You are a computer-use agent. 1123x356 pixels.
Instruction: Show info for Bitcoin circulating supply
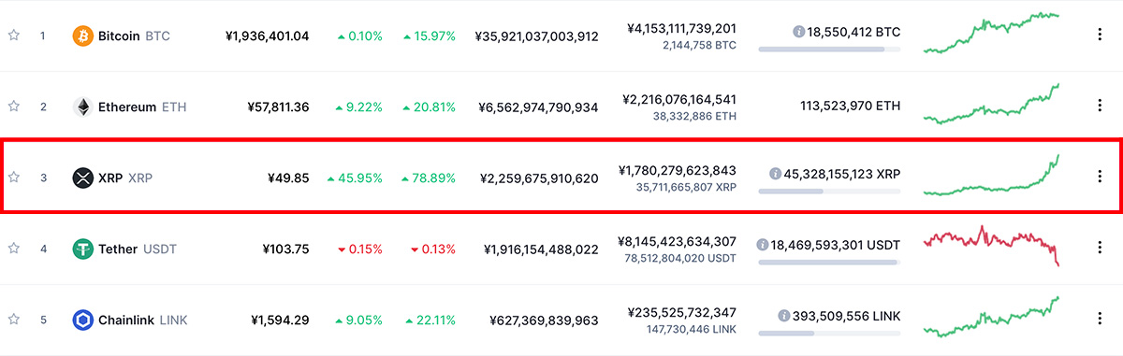click(x=798, y=32)
